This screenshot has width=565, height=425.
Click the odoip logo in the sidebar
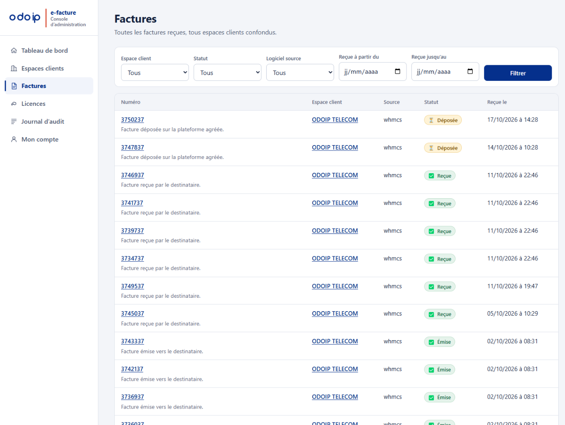(x=25, y=17)
